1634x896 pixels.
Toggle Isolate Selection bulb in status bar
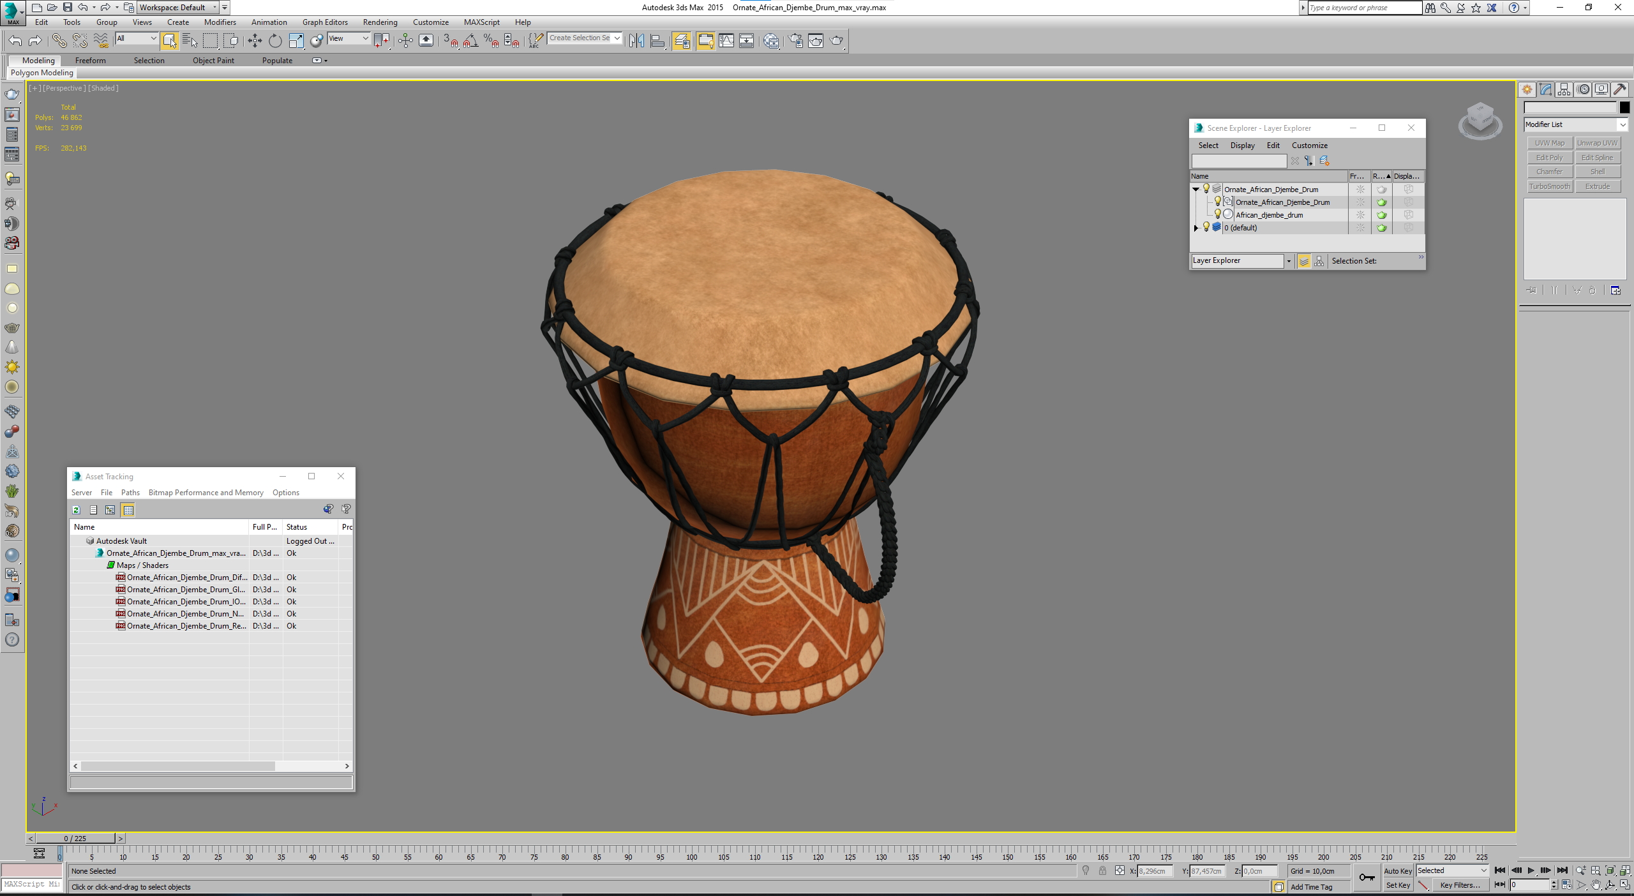1086,870
